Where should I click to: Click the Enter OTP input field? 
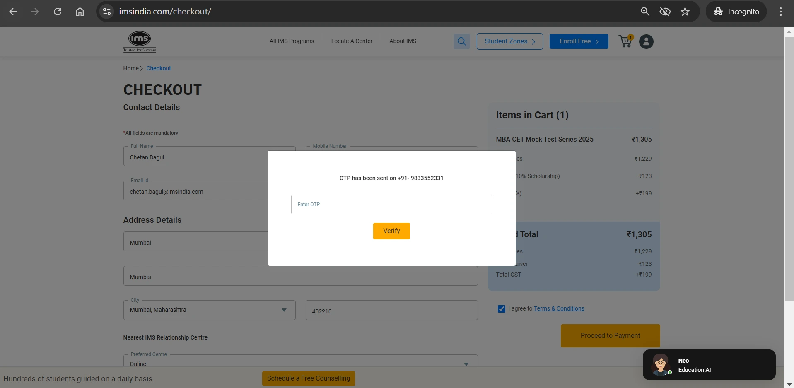392,205
